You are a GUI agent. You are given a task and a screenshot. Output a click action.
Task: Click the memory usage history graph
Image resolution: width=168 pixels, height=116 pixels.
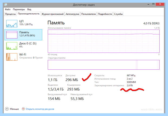pos(104,41)
